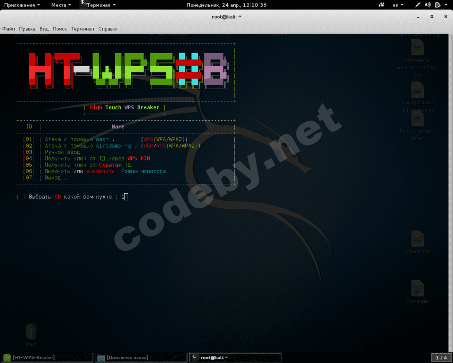Click the Домашняя папка taskbar folder icon
Viewport: 453px width, 363px height.
pyautogui.click(x=101, y=358)
